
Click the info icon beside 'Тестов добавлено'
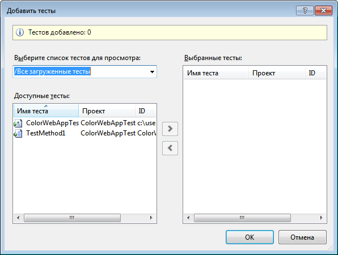(20, 32)
